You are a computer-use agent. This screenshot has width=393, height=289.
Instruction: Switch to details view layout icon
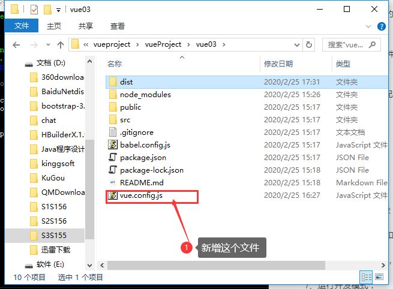click(366, 277)
